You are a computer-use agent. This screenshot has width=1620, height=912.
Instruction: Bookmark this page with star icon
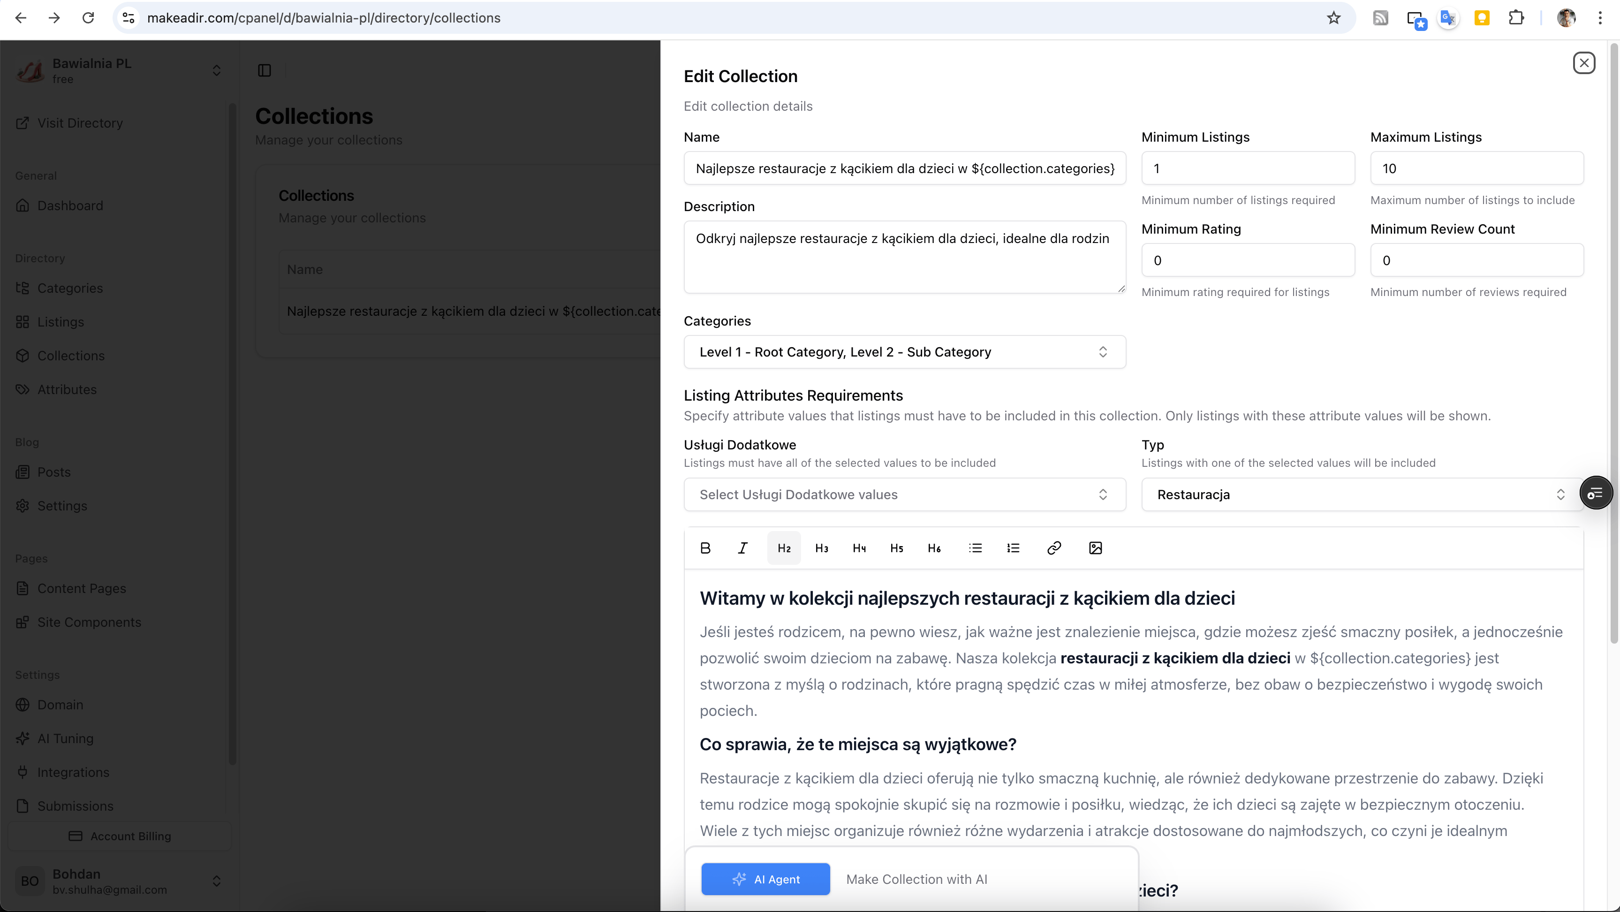1333,18
